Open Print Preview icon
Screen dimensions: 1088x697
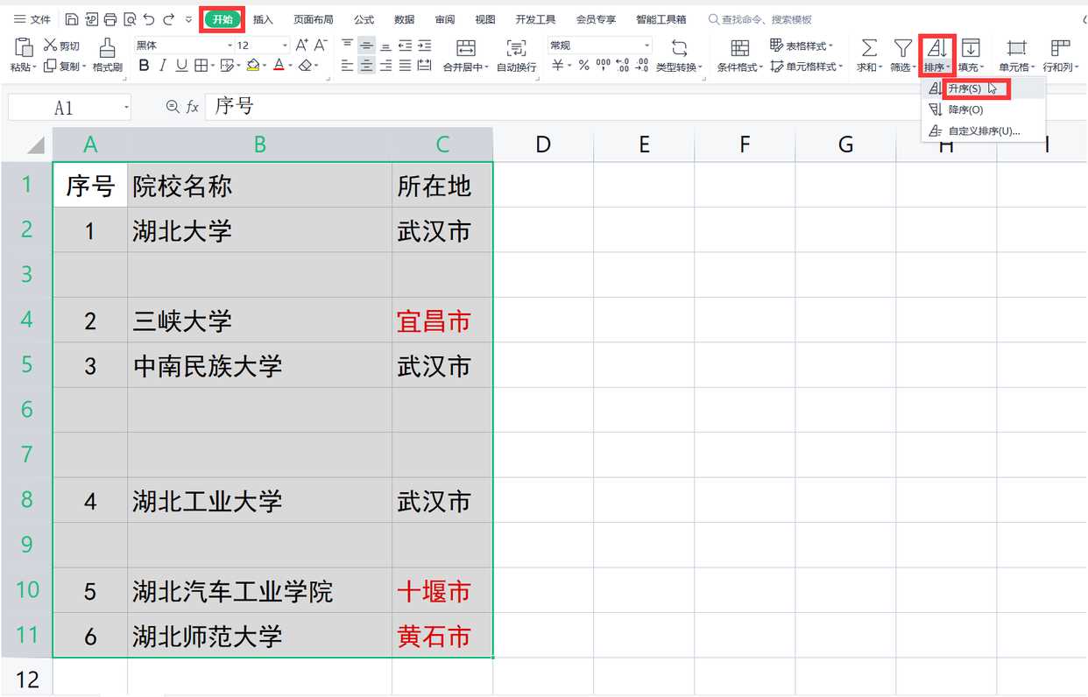click(x=130, y=18)
